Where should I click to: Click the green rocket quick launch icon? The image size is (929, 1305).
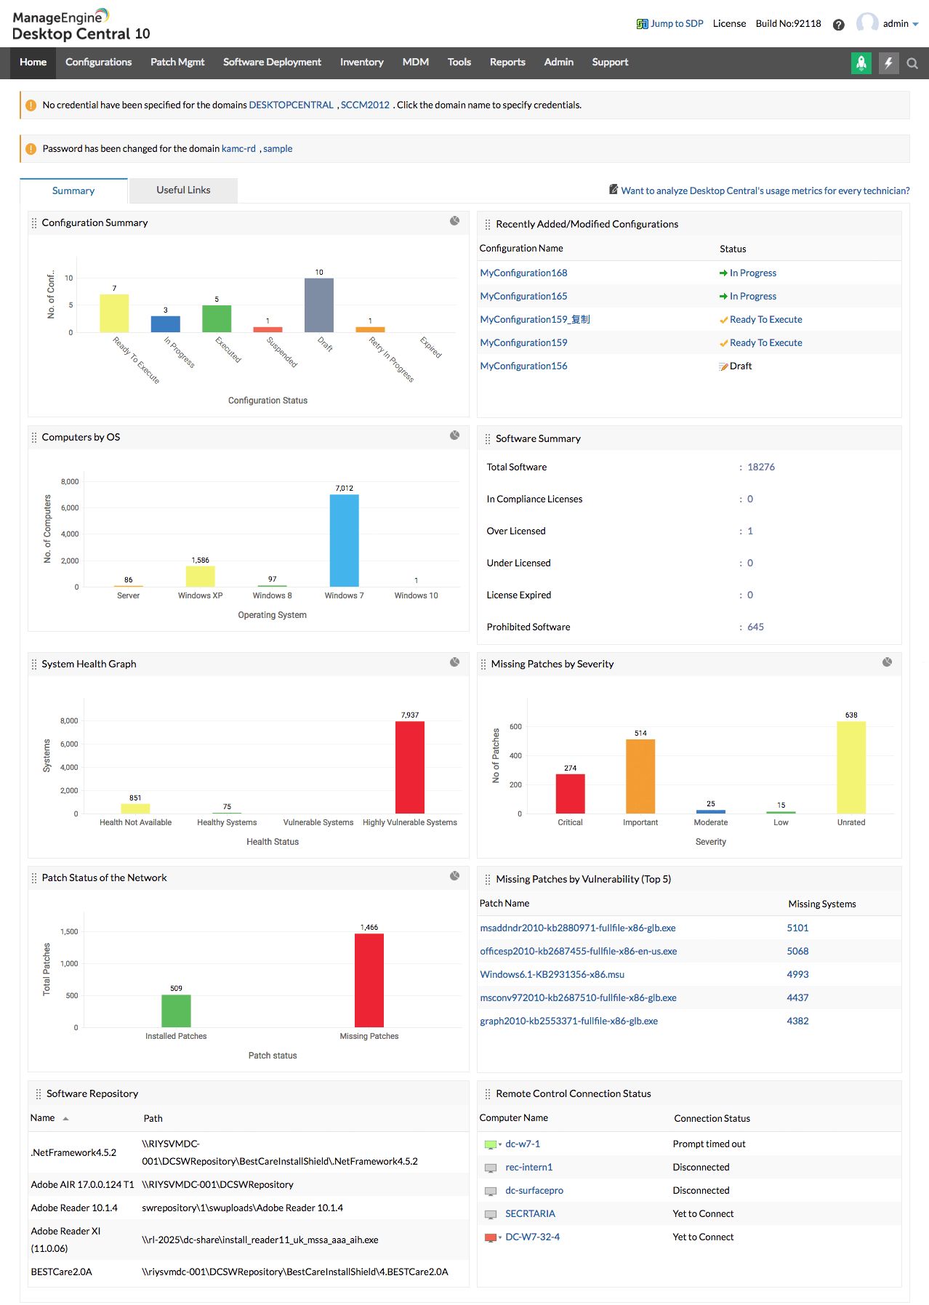[861, 63]
